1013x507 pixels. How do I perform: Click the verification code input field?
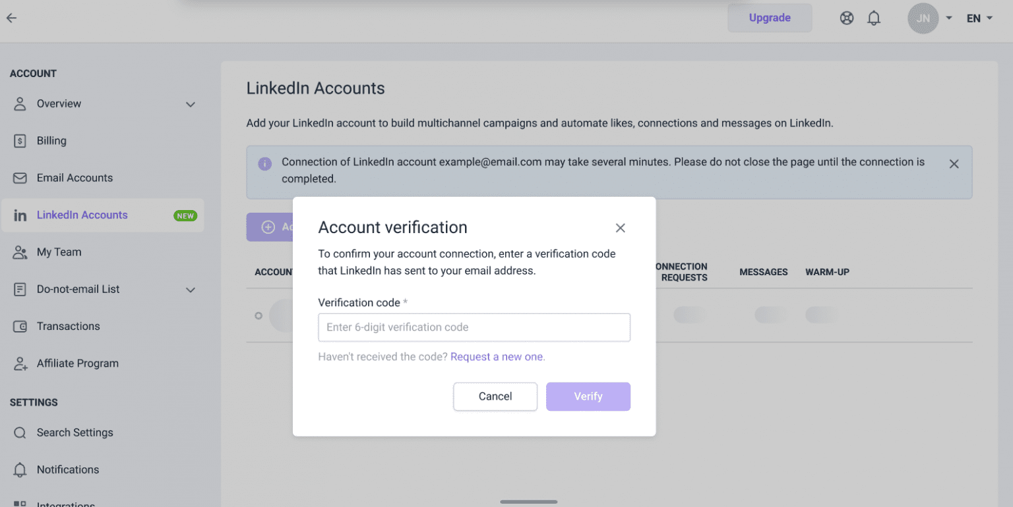point(474,327)
